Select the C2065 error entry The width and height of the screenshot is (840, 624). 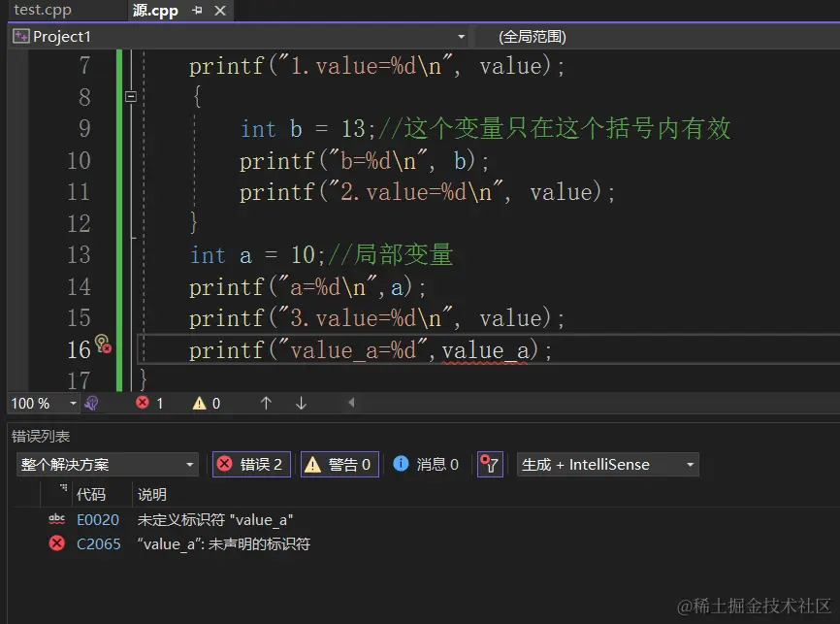(x=194, y=543)
